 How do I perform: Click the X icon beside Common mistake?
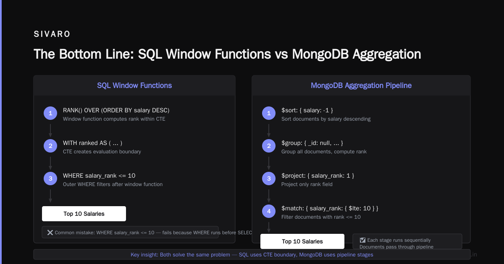point(50,233)
